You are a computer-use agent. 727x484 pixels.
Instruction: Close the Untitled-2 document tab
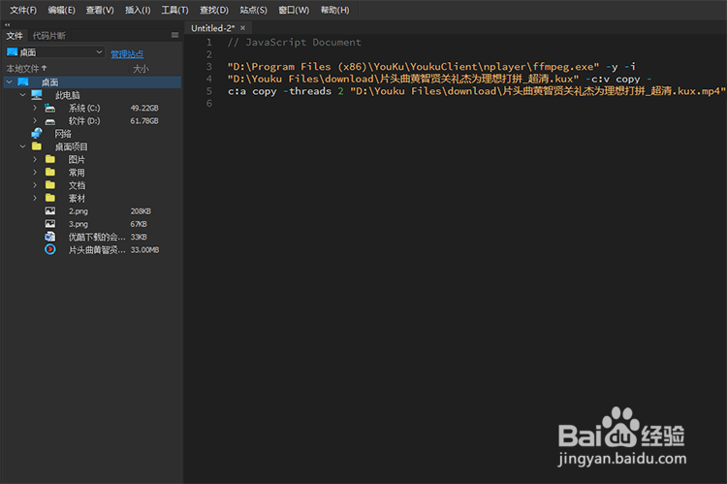click(242, 28)
